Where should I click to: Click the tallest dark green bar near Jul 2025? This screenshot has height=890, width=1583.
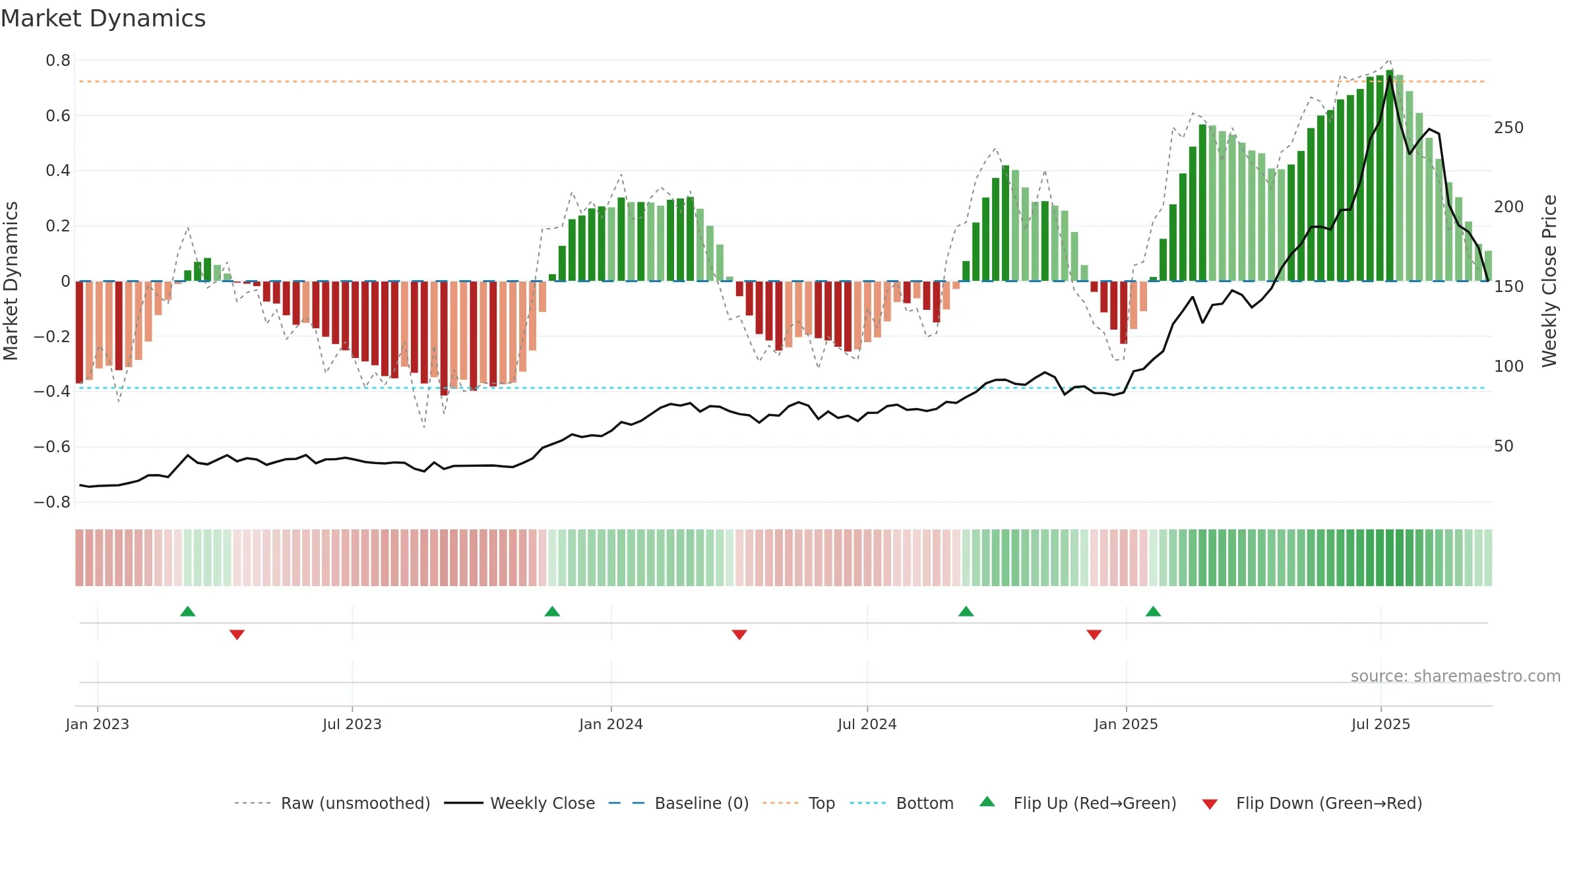tap(1390, 175)
